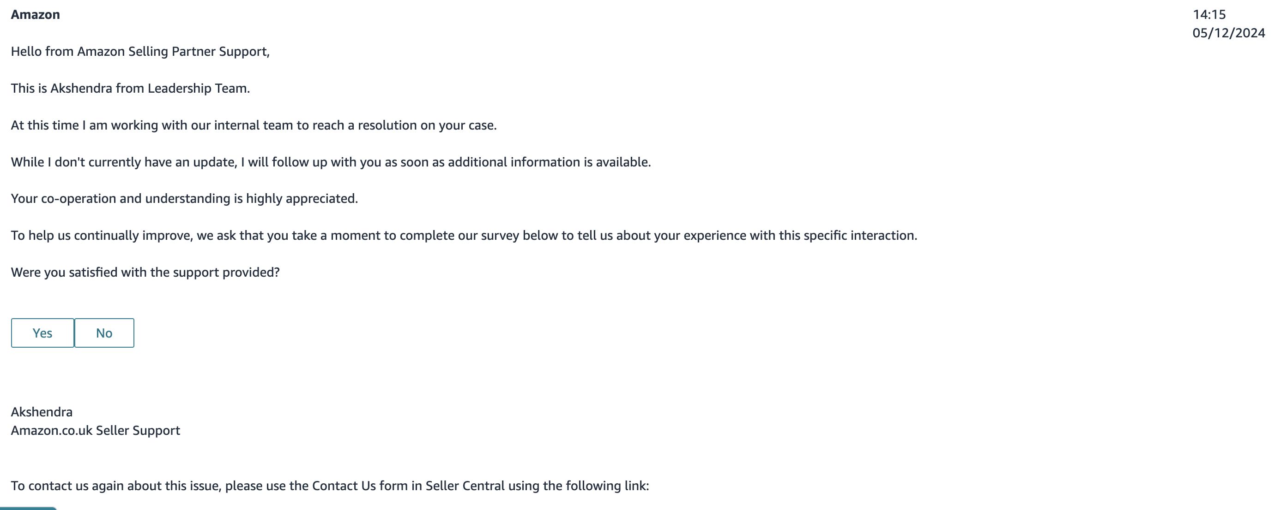This screenshot has width=1281, height=510.
Task: Click the 05/12/2024 message date
Action: click(x=1228, y=33)
